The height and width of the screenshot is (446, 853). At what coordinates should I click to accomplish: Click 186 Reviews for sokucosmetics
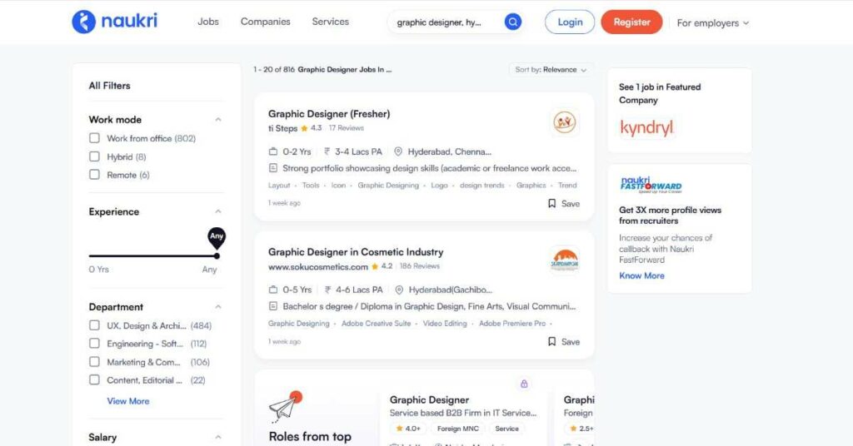(420, 266)
